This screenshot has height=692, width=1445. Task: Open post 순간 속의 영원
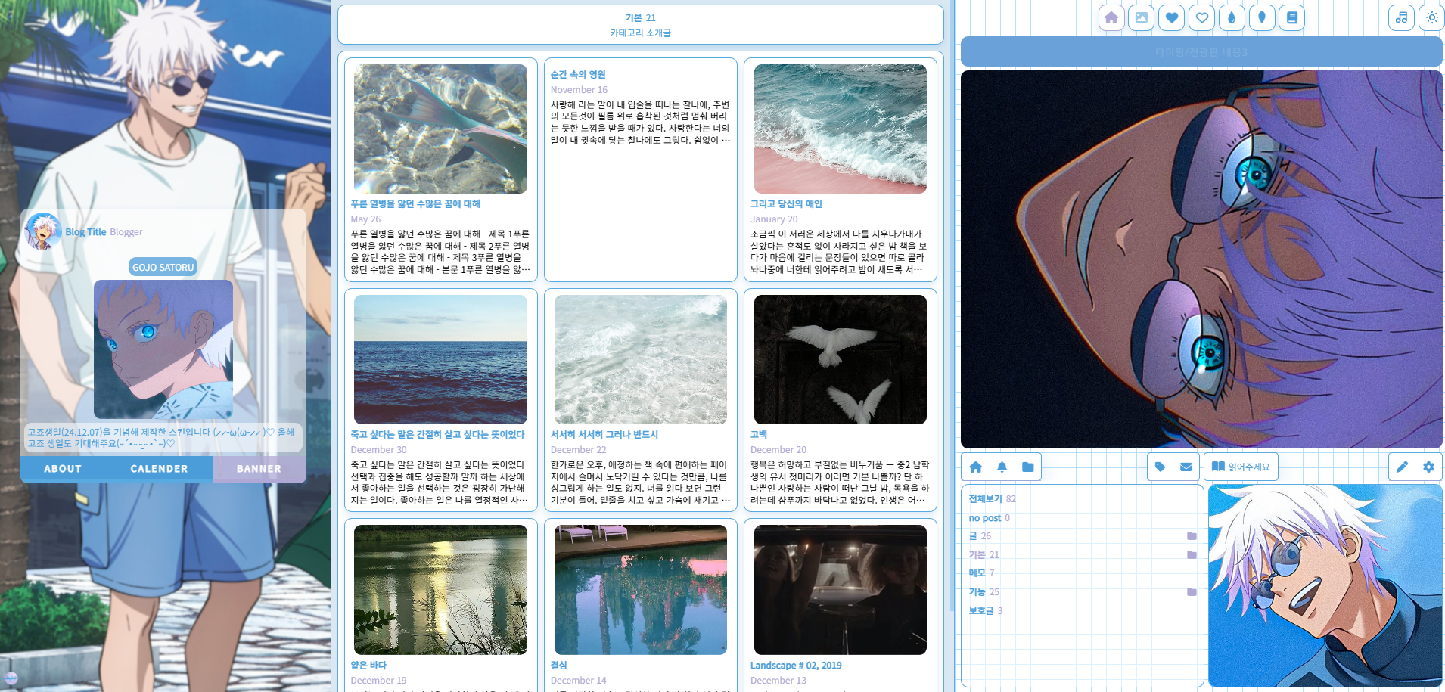pos(578,75)
